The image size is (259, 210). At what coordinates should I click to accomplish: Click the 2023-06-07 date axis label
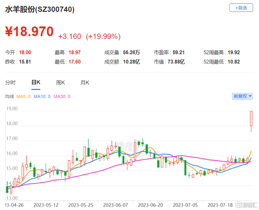115,205
